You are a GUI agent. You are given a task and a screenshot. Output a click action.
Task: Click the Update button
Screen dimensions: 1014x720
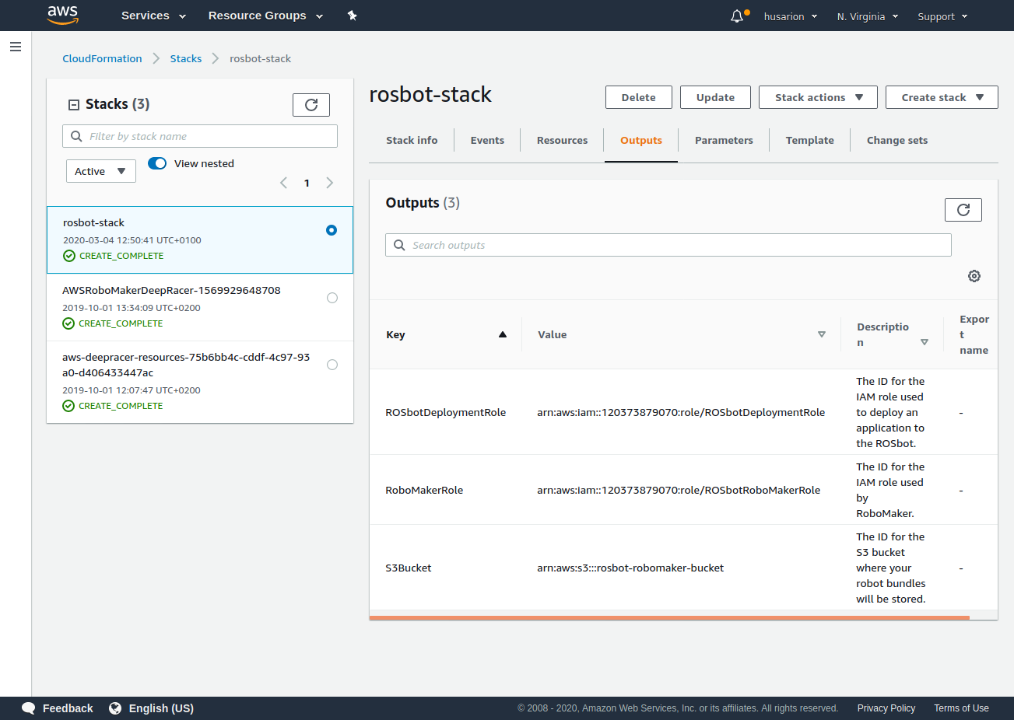tap(715, 97)
